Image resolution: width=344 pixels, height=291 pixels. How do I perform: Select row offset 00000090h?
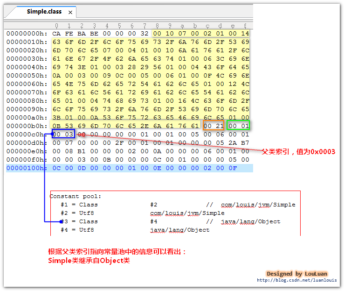27,109
